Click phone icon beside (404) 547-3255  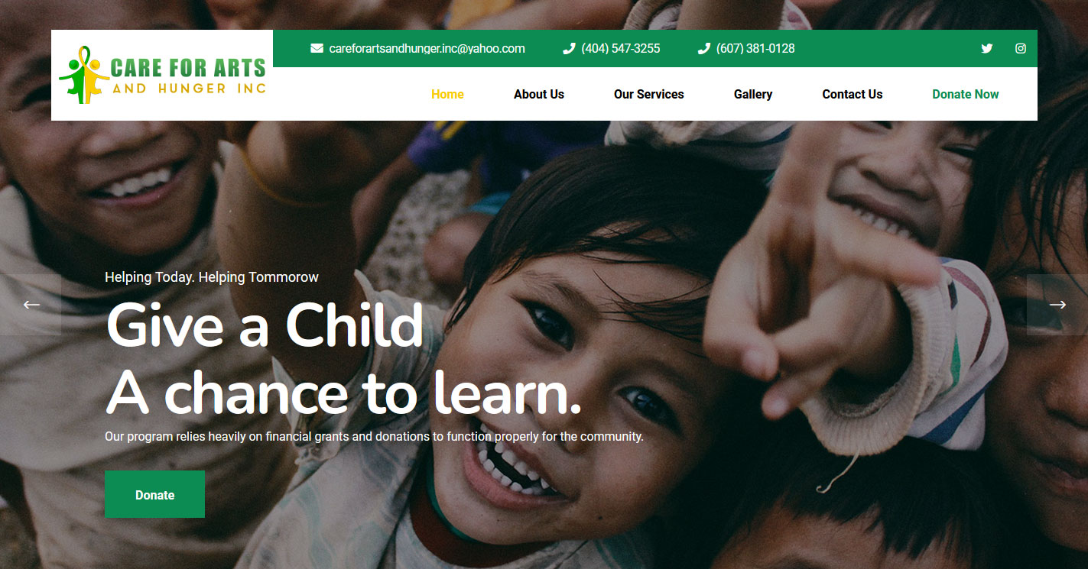point(569,48)
